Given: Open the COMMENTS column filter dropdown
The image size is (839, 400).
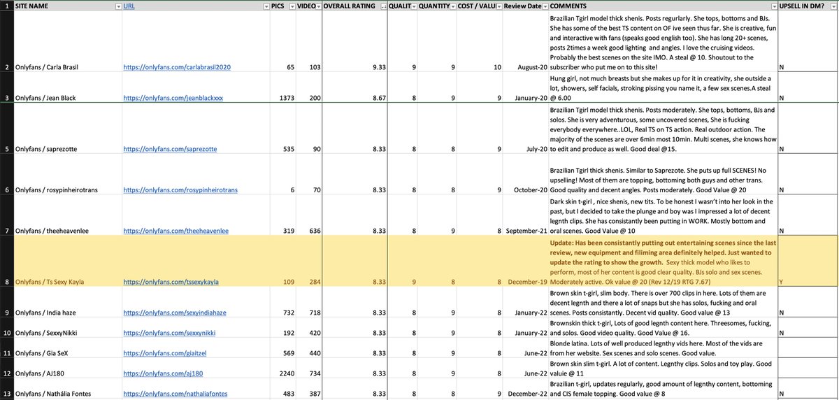Looking at the screenshot, I should [774, 6].
